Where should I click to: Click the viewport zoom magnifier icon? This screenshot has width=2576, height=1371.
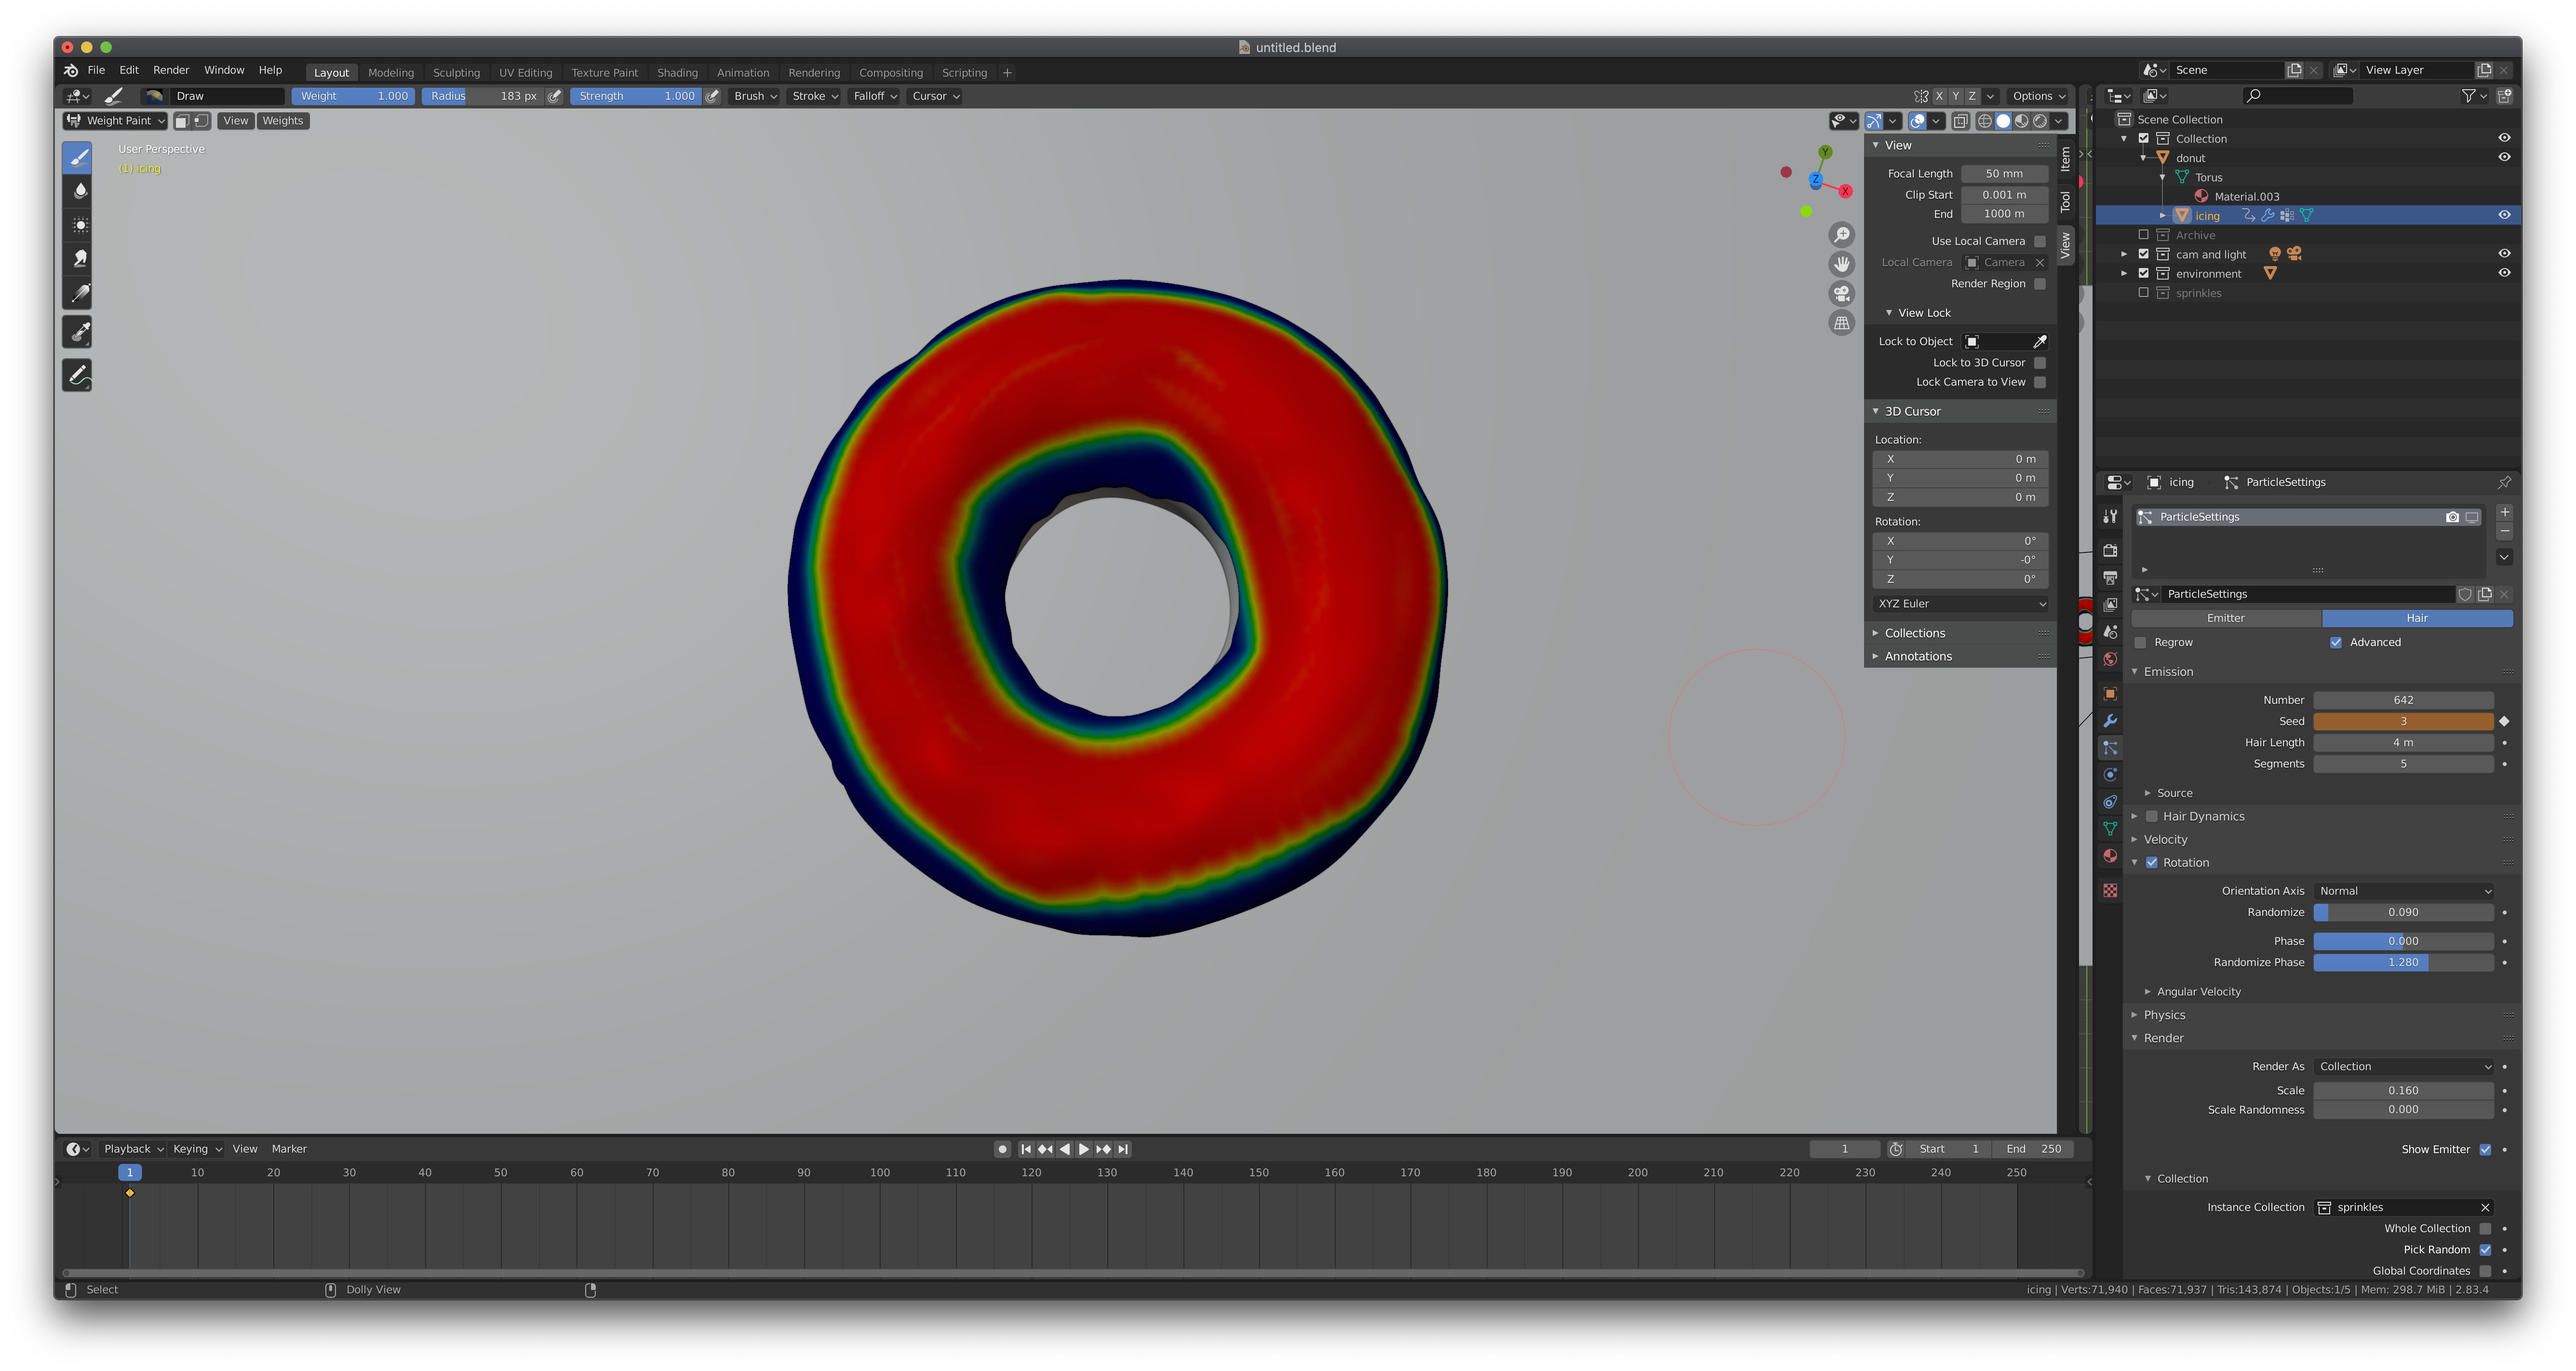(1841, 235)
